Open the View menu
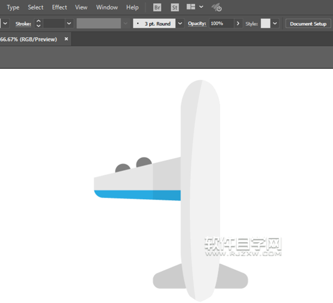The width and height of the screenshot is (333, 303). pyautogui.click(x=82, y=8)
